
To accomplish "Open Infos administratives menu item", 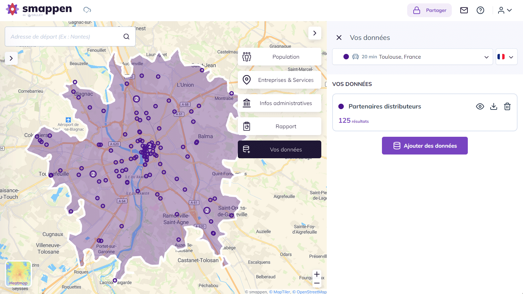I will (x=279, y=103).
